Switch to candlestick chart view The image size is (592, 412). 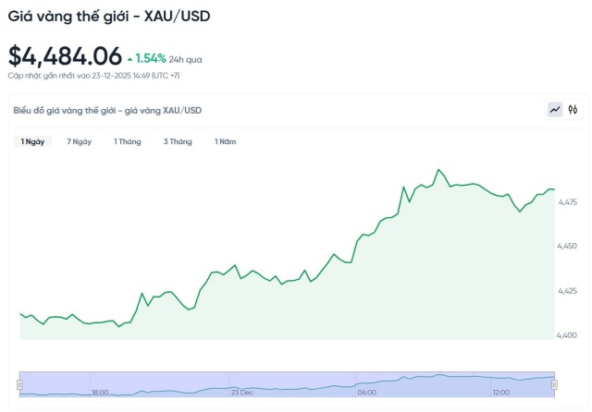(573, 110)
